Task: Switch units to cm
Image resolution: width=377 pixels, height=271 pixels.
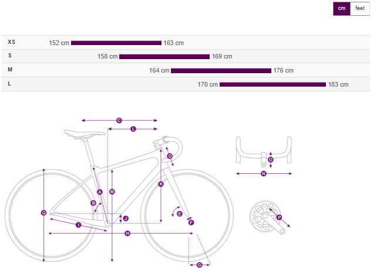Action: (x=341, y=8)
